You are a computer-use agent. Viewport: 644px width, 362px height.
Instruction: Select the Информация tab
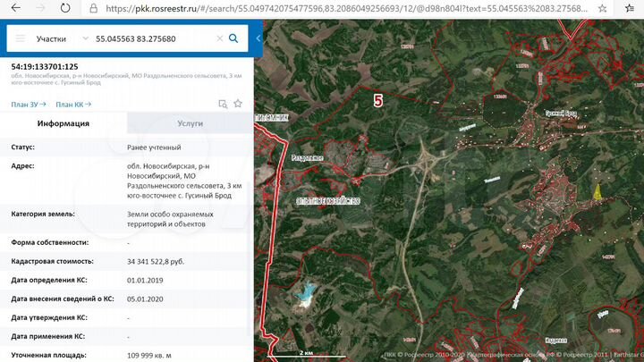(63, 123)
